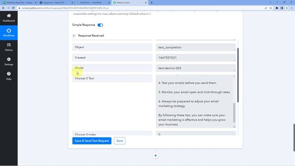Open the History sidebar item
The height and width of the screenshot is (166, 295).
[9, 47]
